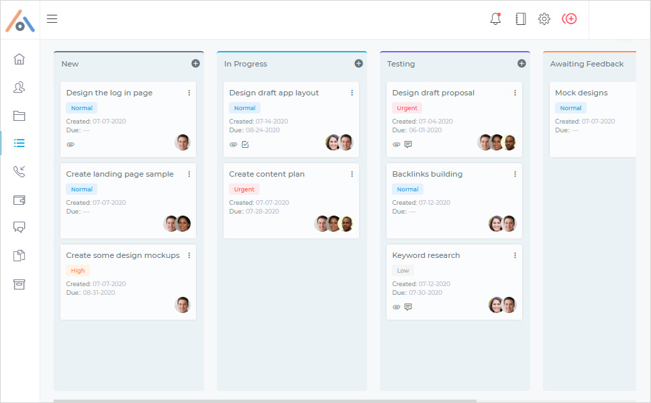Click the horizontal scrollbar at the bottom
This screenshot has height=403, width=651.
[265, 401]
